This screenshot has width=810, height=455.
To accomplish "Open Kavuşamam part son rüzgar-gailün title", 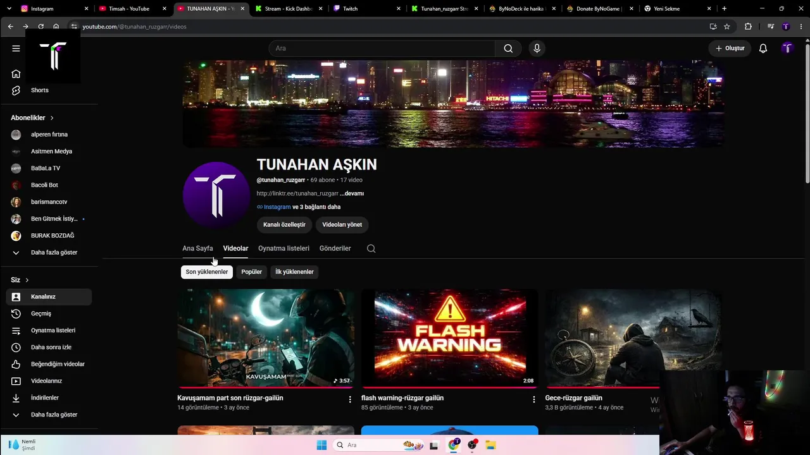I will click(x=230, y=398).
